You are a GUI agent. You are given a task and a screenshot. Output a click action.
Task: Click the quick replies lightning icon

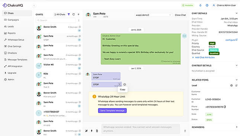coord(92,131)
